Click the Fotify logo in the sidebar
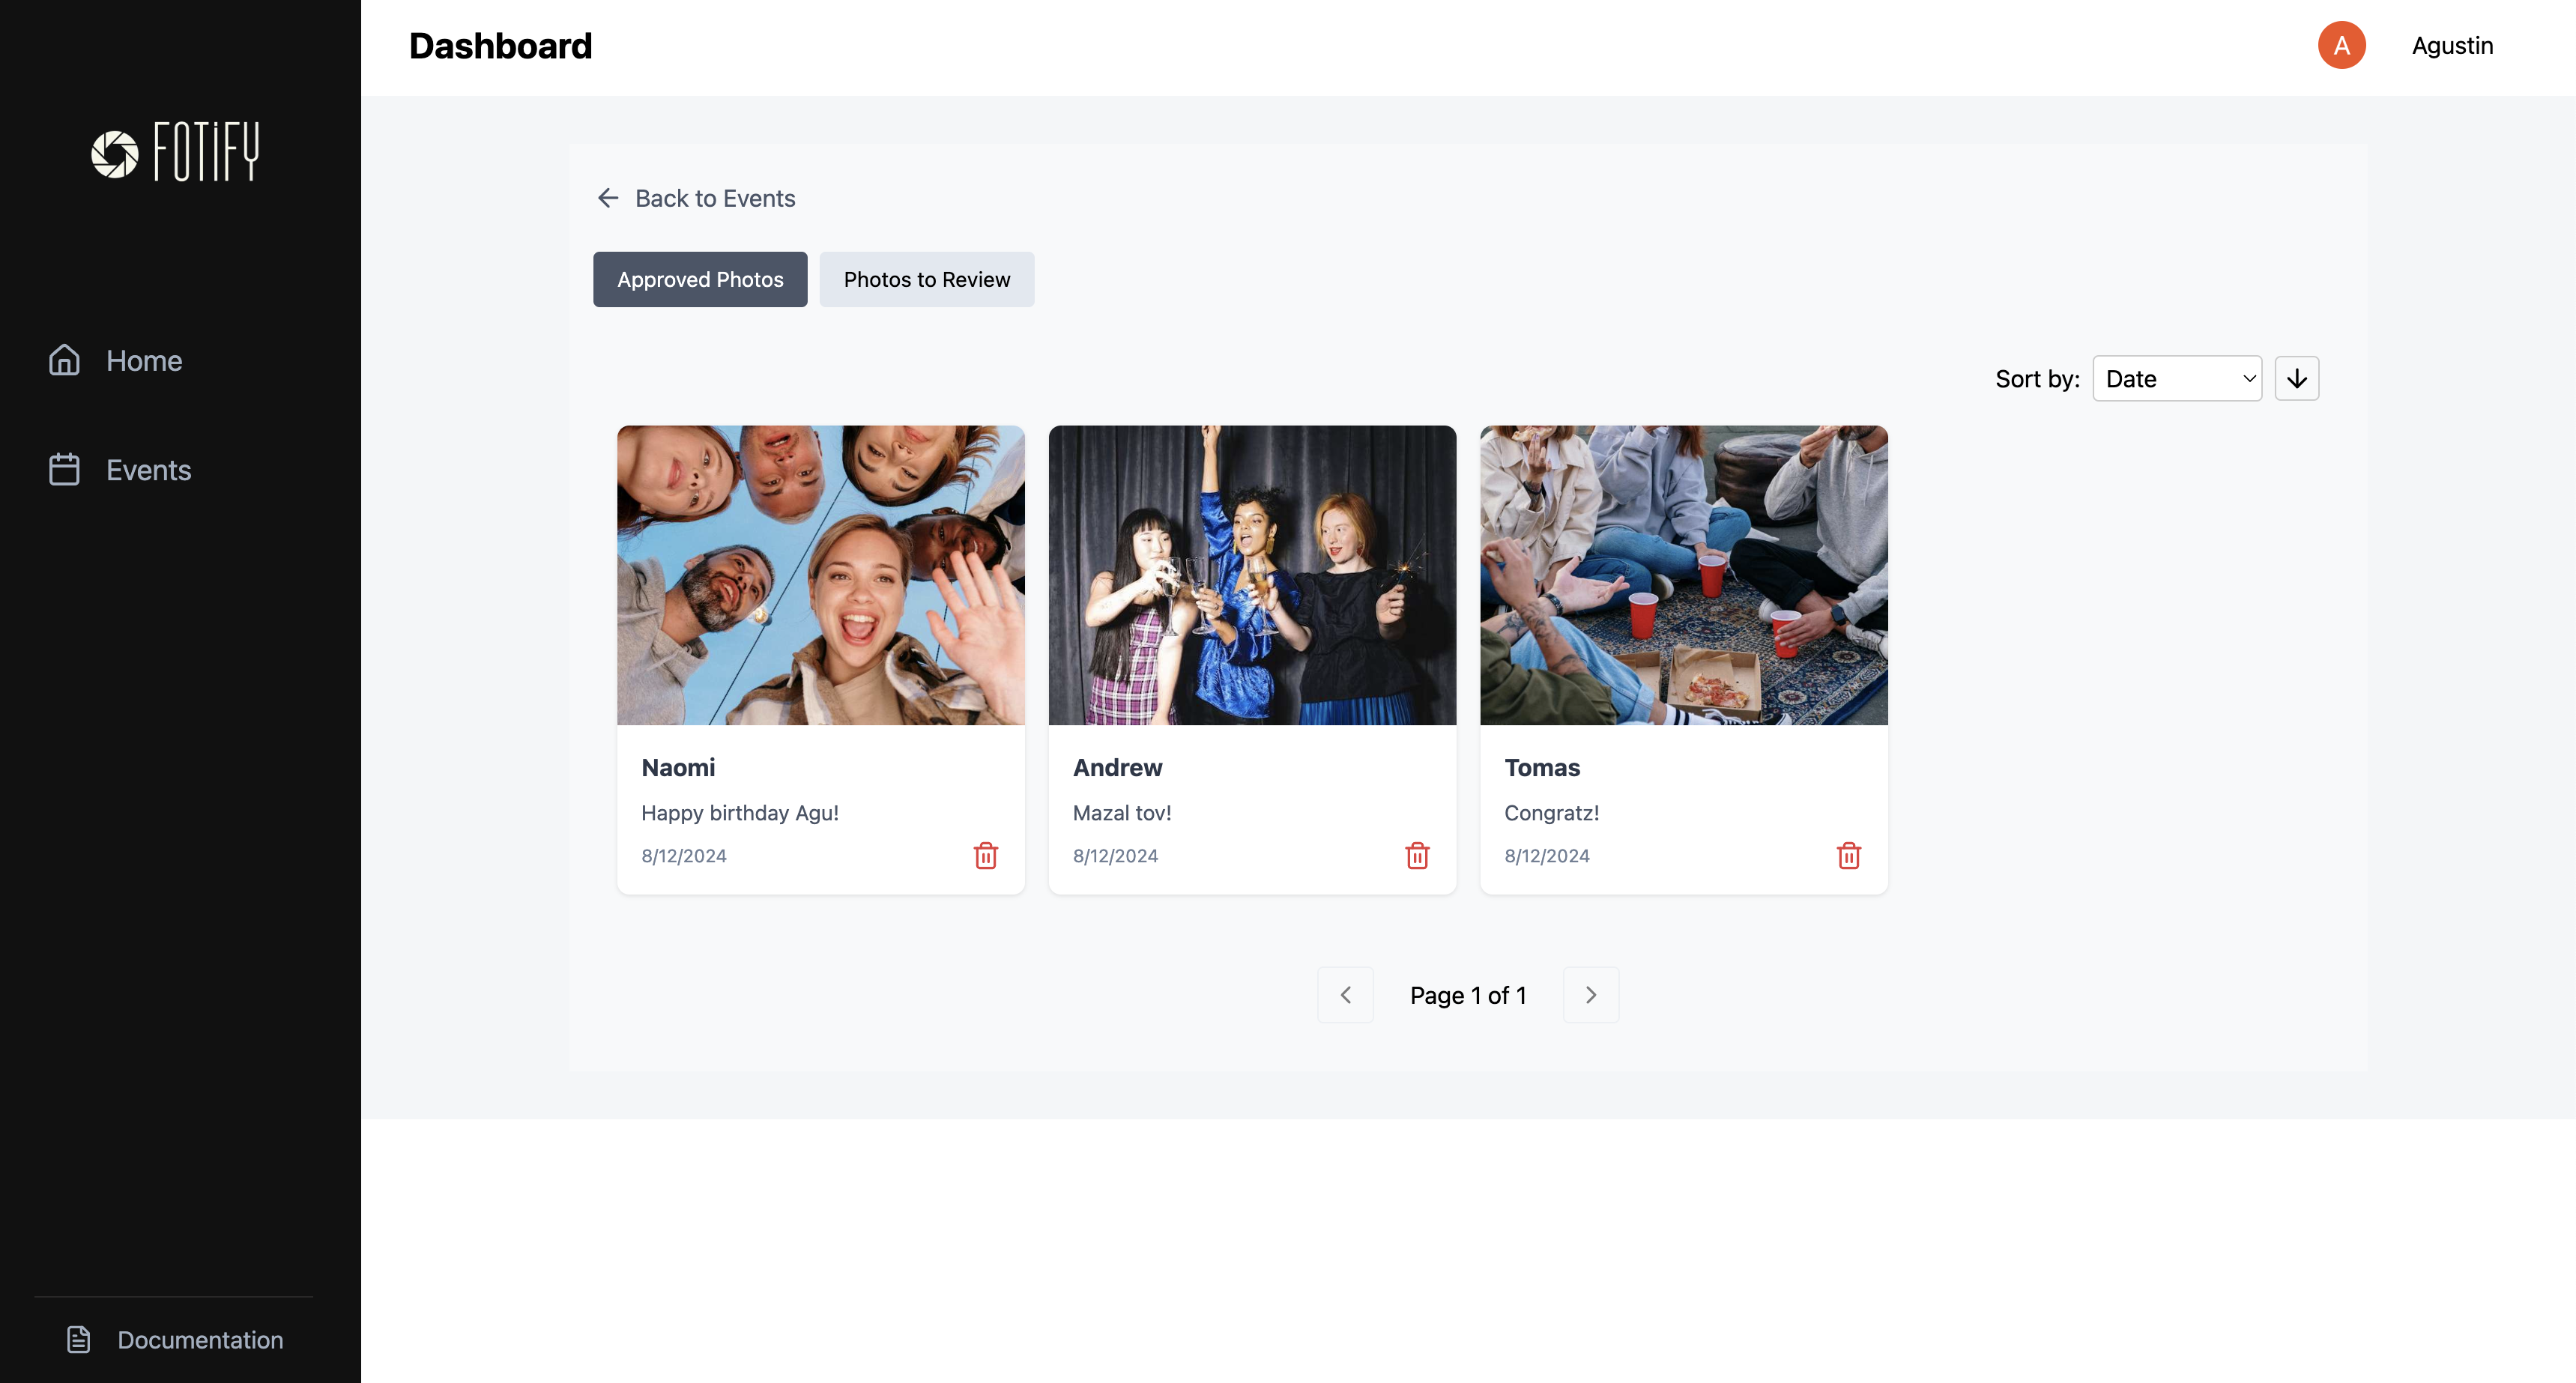The width and height of the screenshot is (2576, 1383). 176,152
